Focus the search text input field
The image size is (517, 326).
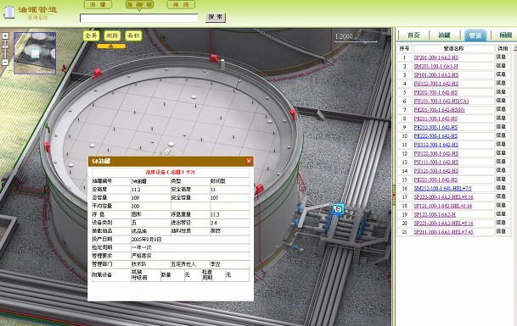coord(139,18)
